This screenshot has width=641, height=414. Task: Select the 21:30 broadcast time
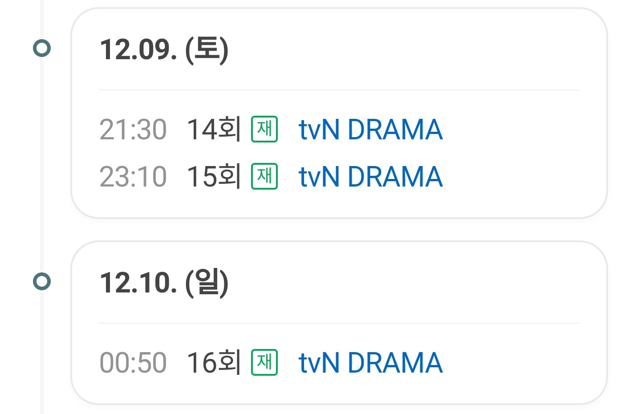click(x=133, y=130)
